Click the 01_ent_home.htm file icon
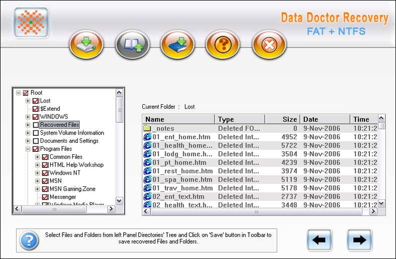 pos(147,137)
